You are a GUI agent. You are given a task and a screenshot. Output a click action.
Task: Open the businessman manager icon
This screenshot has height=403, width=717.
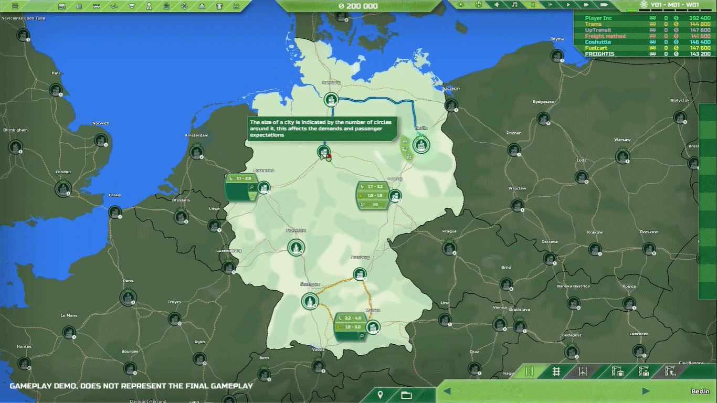pyautogui.click(x=149, y=6)
